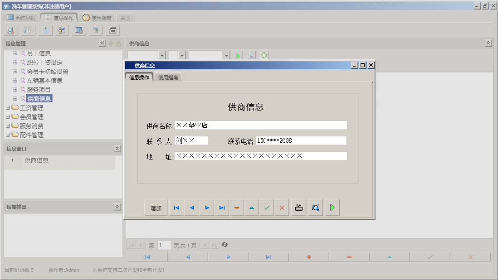Open the second small filter dropdown
The image size is (498, 280).
tap(182, 55)
